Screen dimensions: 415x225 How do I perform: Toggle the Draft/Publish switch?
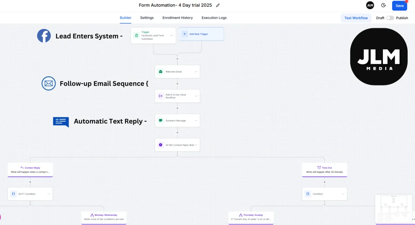[390, 18]
